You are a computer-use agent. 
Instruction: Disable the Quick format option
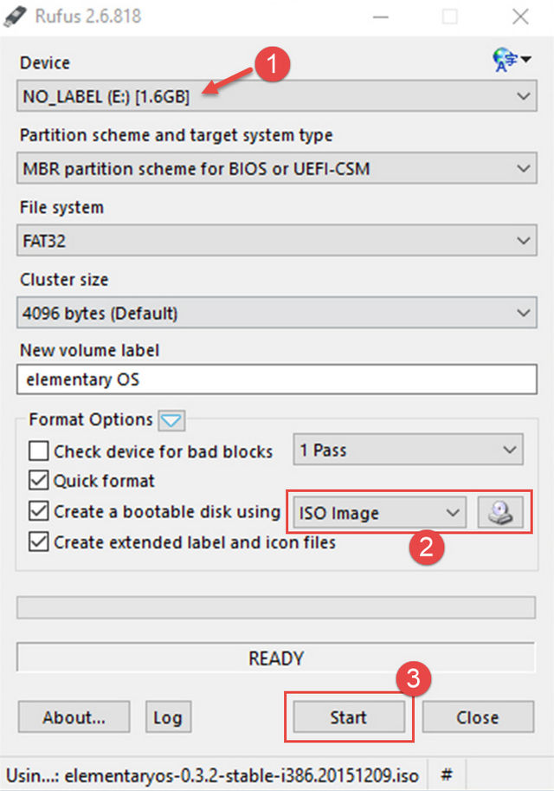pos(37,481)
